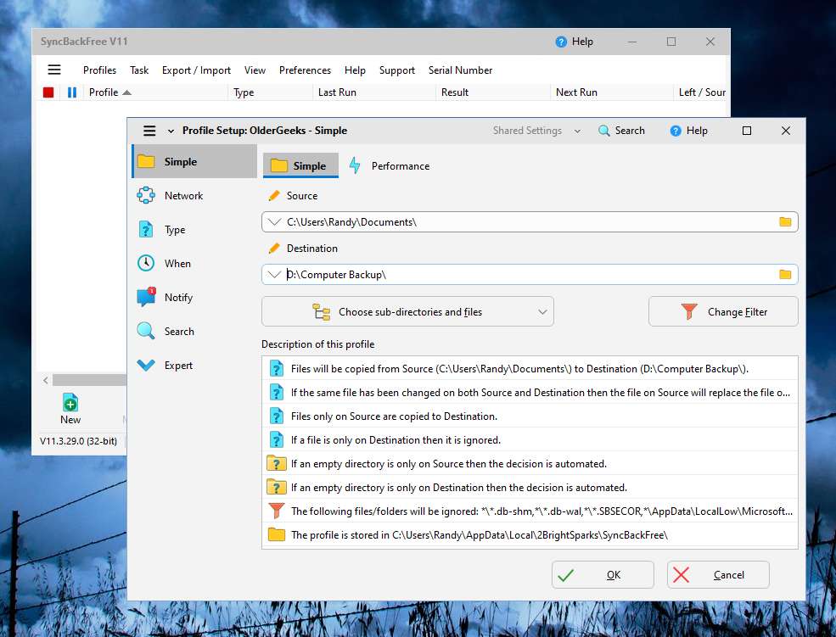Open 'Choose sub-directories and files' dropdown
The height and width of the screenshot is (637, 836).
[407, 311]
